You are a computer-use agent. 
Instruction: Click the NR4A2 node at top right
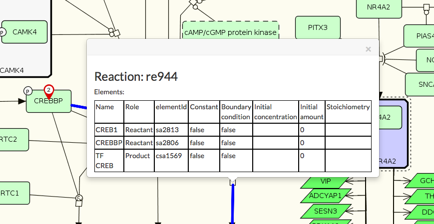pos(379,7)
